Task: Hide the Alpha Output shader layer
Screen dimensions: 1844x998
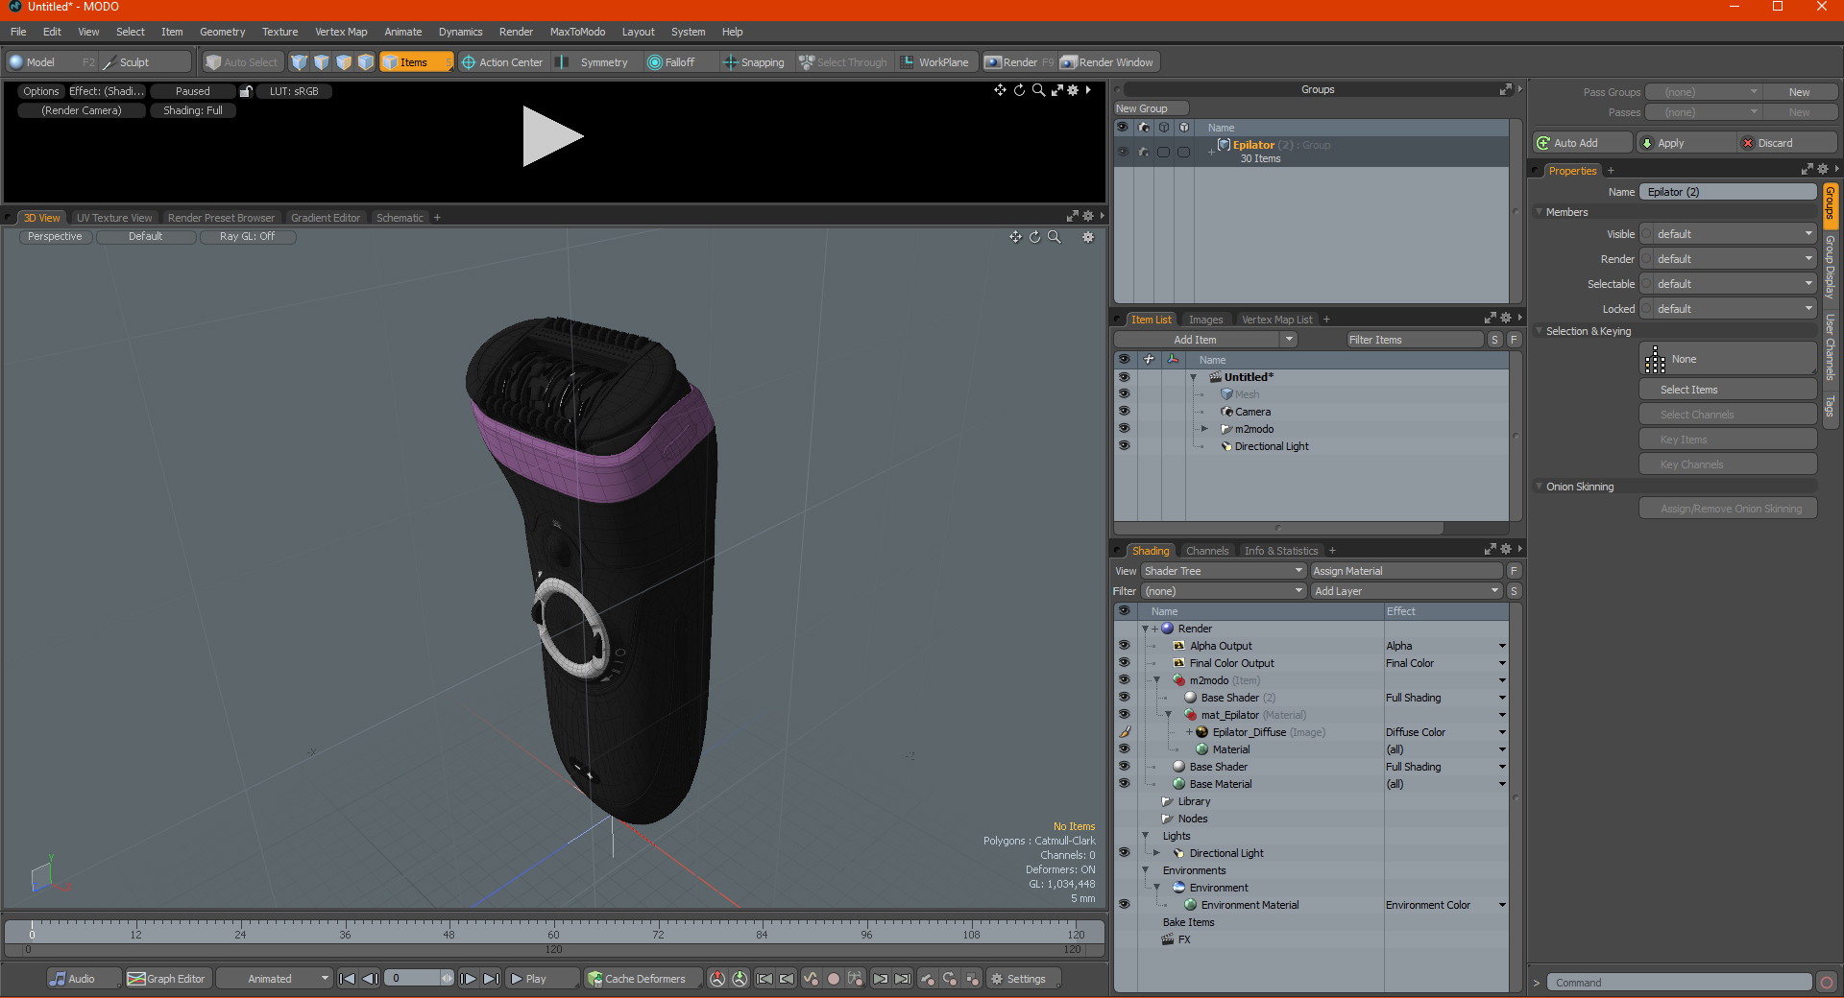Action: (x=1124, y=646)
